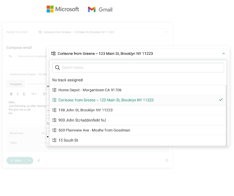Open the font size 14 dropdown
Viewport: 234px width, 196px height.
tap(34, 94)
